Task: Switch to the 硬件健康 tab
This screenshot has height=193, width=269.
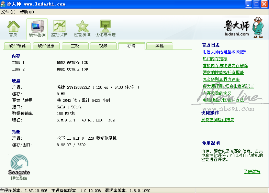Action: pos(46,46)
